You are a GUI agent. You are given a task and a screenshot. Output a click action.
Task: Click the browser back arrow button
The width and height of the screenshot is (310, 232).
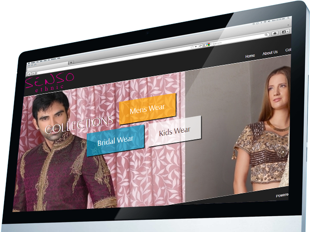tap(29, 73)
